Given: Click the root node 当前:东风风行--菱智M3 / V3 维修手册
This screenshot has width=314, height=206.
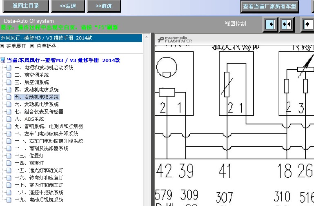Looking at the screenshot, I should (x=63, y=60).
